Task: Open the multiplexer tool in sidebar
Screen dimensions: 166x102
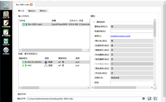Action: pyautogui.click(x=6, y=6)
